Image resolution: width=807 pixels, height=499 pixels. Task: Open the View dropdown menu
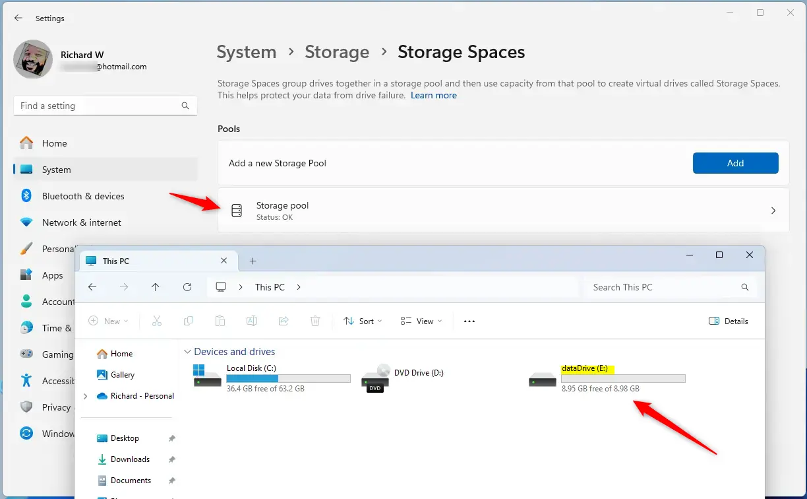[x=421, y=321]
